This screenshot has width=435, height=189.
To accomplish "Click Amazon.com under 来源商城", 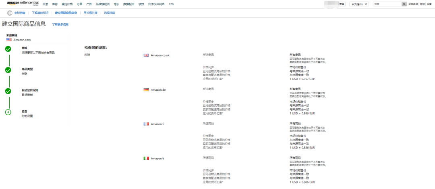I will 22,40.
